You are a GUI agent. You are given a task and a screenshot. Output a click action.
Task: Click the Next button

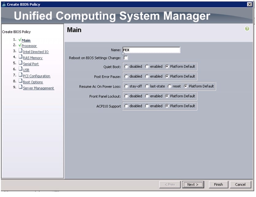[x=193, y=184]
